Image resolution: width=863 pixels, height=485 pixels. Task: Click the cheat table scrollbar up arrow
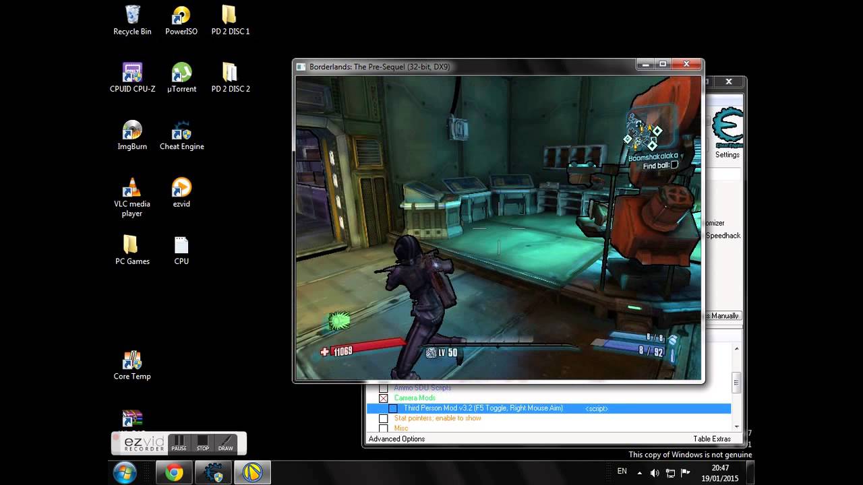pyautogui.click(x=736, y=348)
